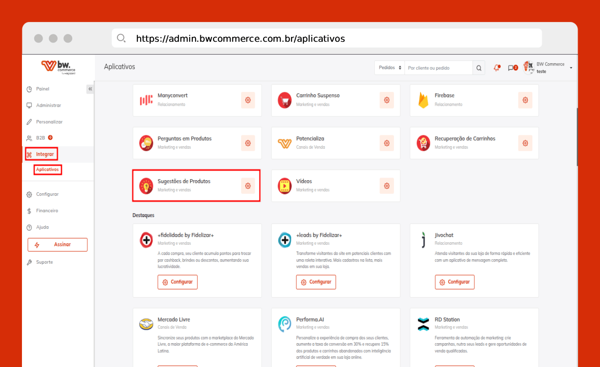Click the BW Commerce user avatar
This screenshot has width=600, height=367.
coord(529,67)
